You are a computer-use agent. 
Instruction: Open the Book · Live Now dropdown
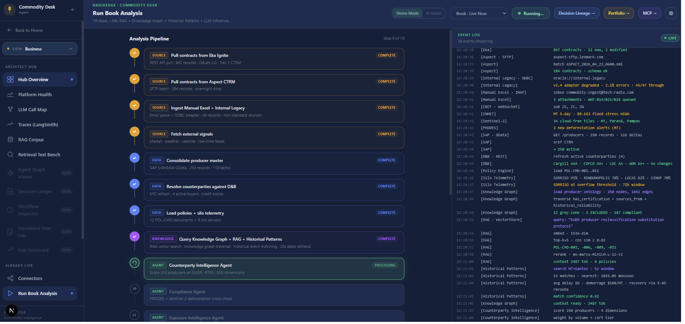coord(479,13)
